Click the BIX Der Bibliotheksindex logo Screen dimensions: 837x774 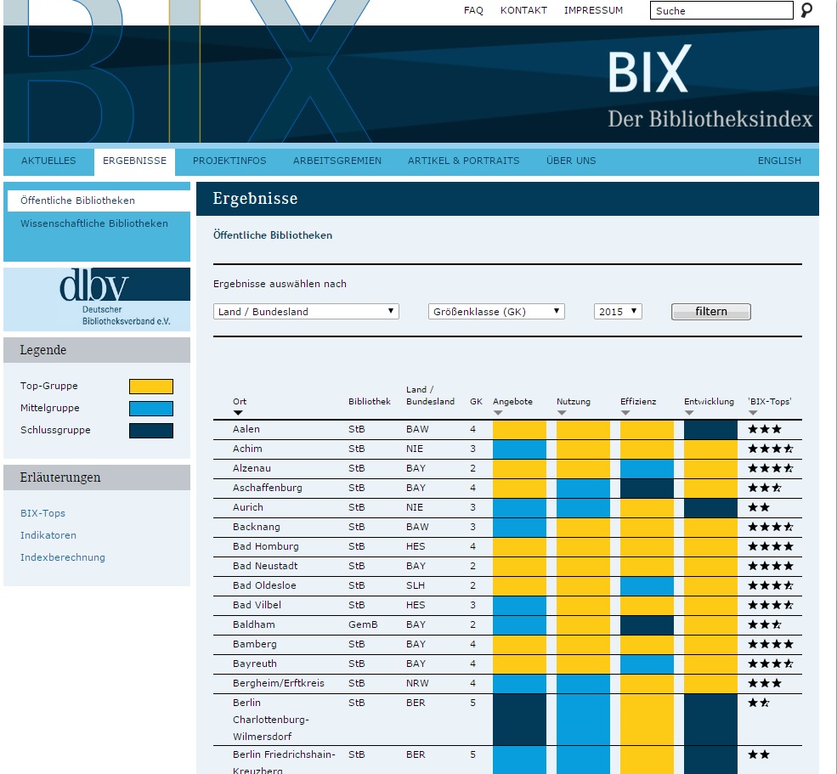(x=710, y=87)
